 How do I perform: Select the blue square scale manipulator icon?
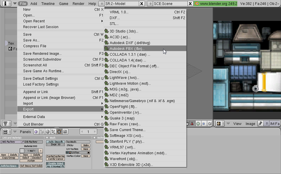203,124
